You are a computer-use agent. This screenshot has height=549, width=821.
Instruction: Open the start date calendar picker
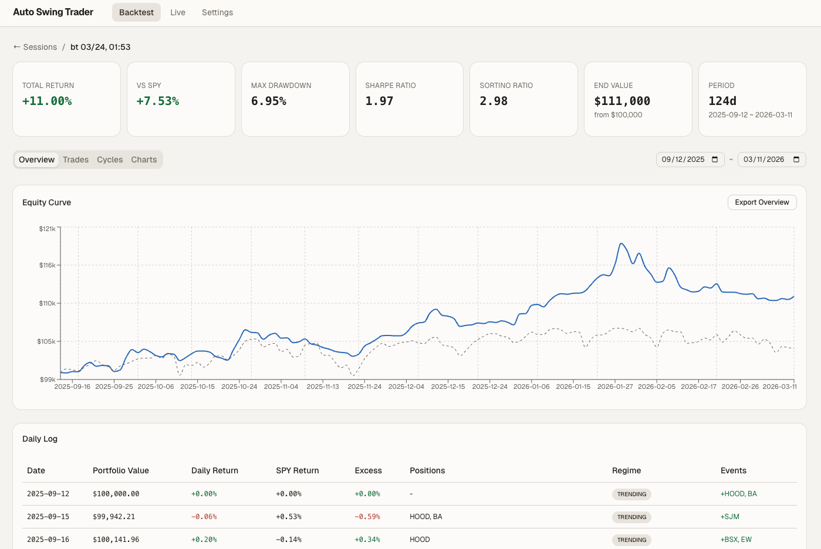click(x=714, y=159)
